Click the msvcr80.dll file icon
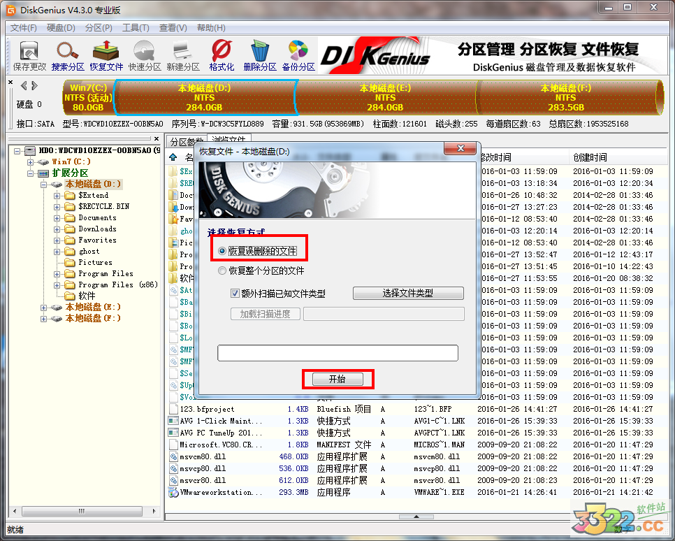Viewport: 675px width, 541px height. click(173, 480)
